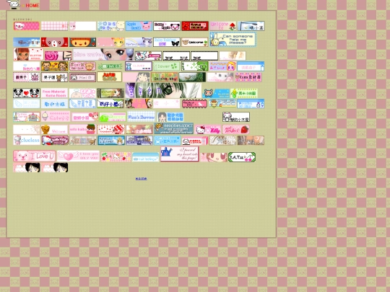
Task: Click the Hello Kitty pink banner
Action: [208, 130]
